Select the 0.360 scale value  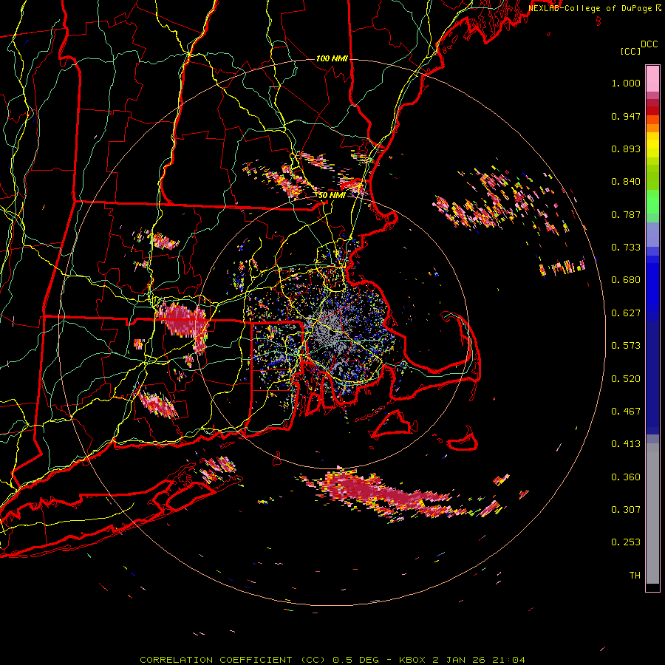tap(626, 477)
